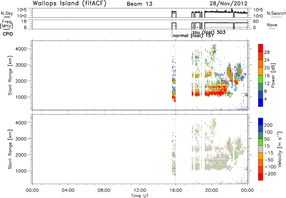Image resolution: width=286 pixels, height=198 pixels.
Task: Select the "N.Search" legend label
Action: [x=276, y=13]
